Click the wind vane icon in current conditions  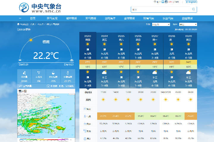click(39, 73)
